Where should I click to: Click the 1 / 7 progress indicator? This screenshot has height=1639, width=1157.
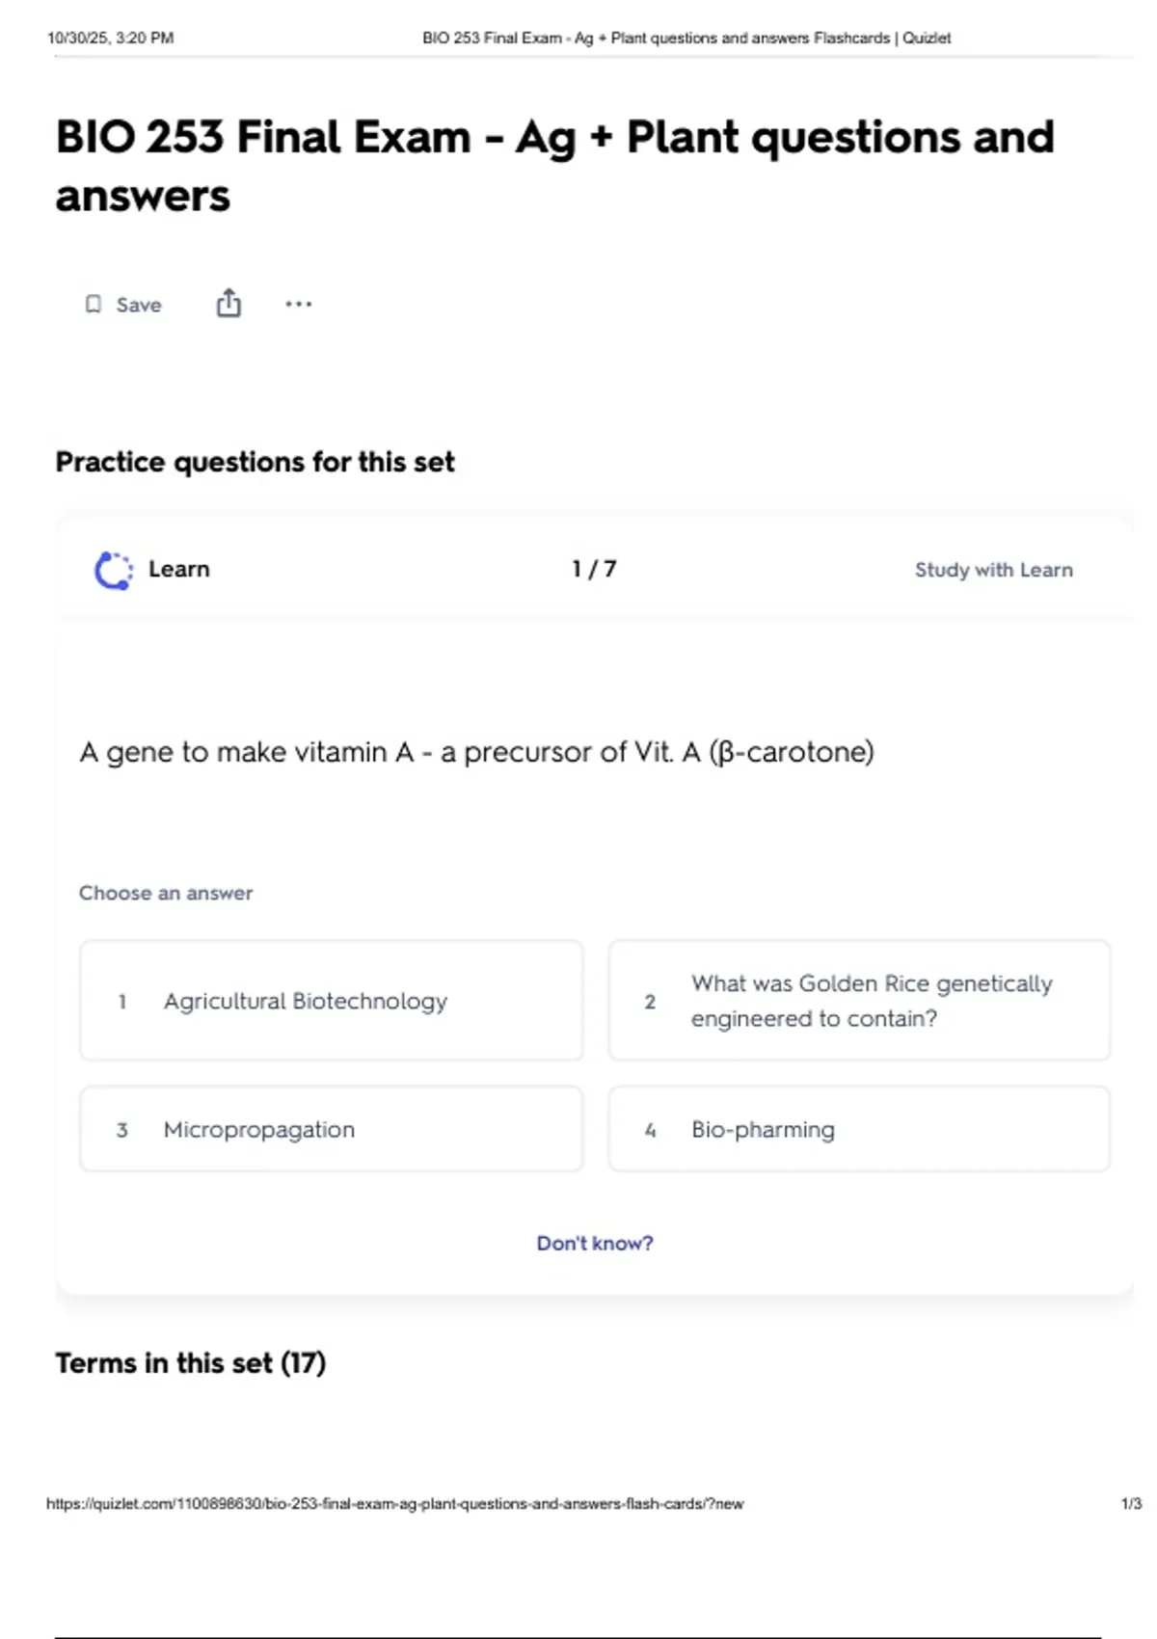pos(594,569)
